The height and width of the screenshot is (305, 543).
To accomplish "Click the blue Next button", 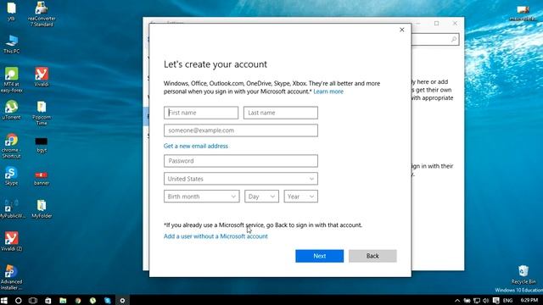I will point(319,256).
